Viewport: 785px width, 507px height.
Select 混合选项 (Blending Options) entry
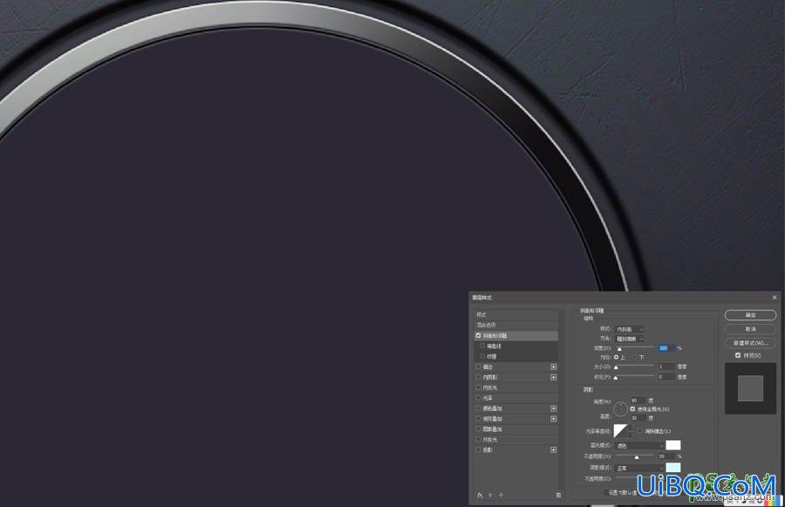(x=516, y=325)
